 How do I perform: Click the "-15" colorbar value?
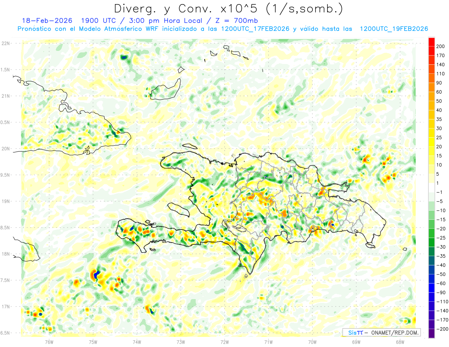pos(441,219)
